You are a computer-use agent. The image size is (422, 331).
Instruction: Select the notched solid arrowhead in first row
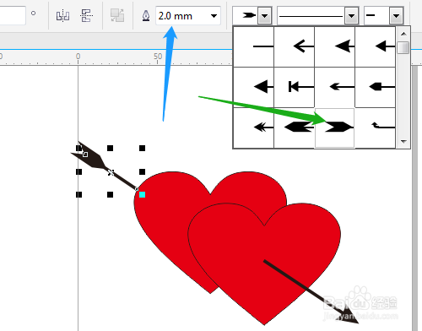[335, 46]
